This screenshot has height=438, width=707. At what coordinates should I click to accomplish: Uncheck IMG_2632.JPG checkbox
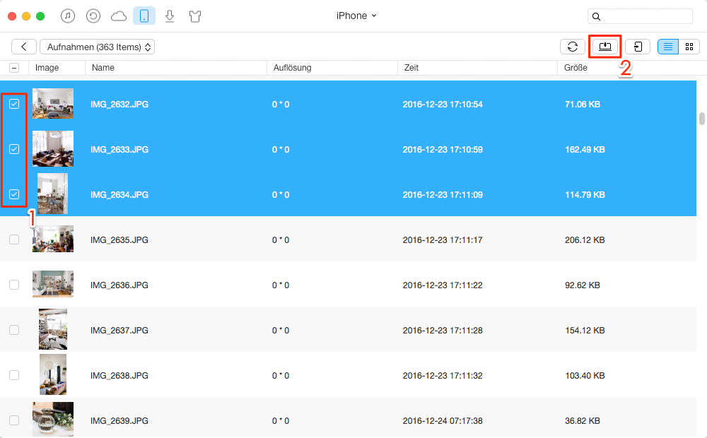pos(14,104)
